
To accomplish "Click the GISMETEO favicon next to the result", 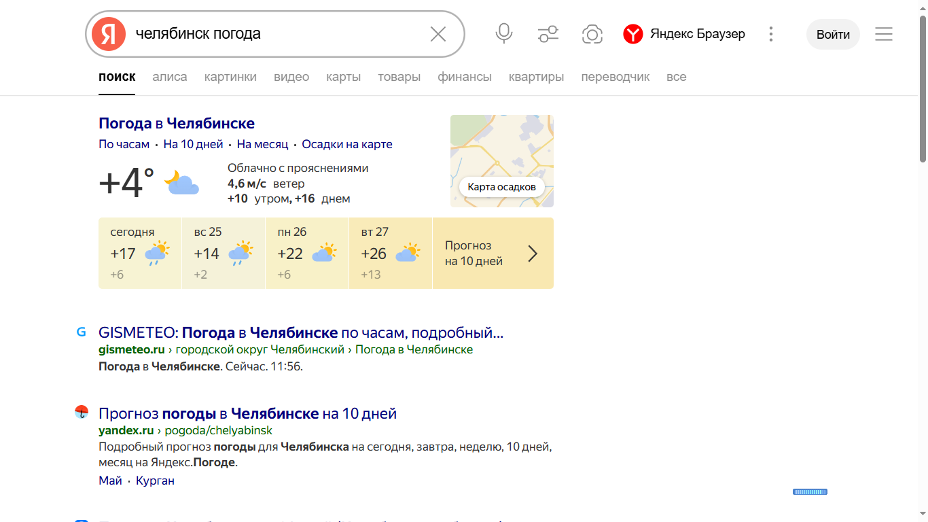I will (82, 332).
